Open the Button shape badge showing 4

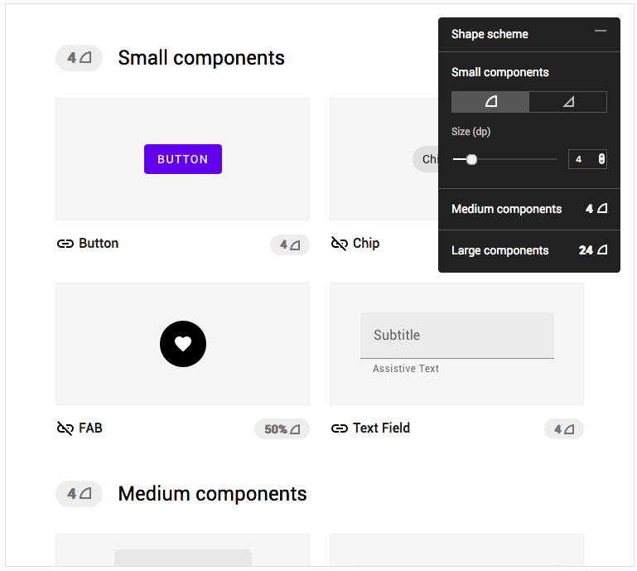(x=289, y=244)
